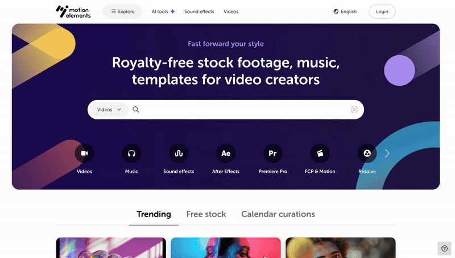Click the visual image search camera icon

[354, 109]
